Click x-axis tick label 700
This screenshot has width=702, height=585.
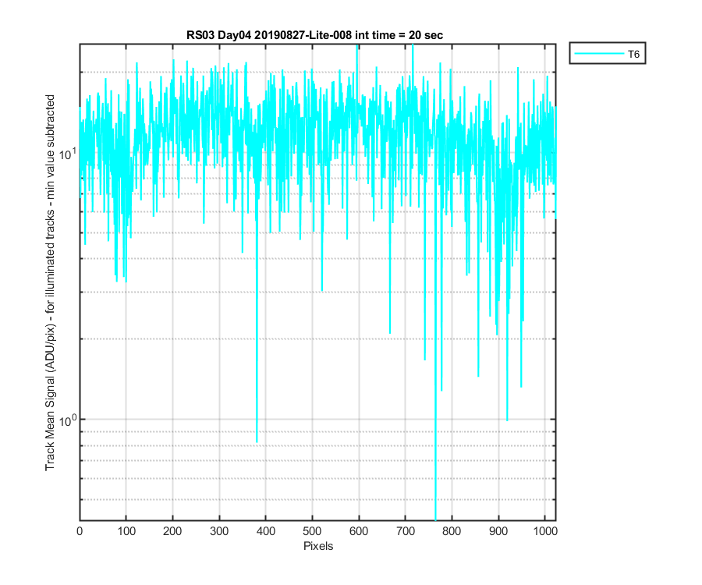point(405,531)
